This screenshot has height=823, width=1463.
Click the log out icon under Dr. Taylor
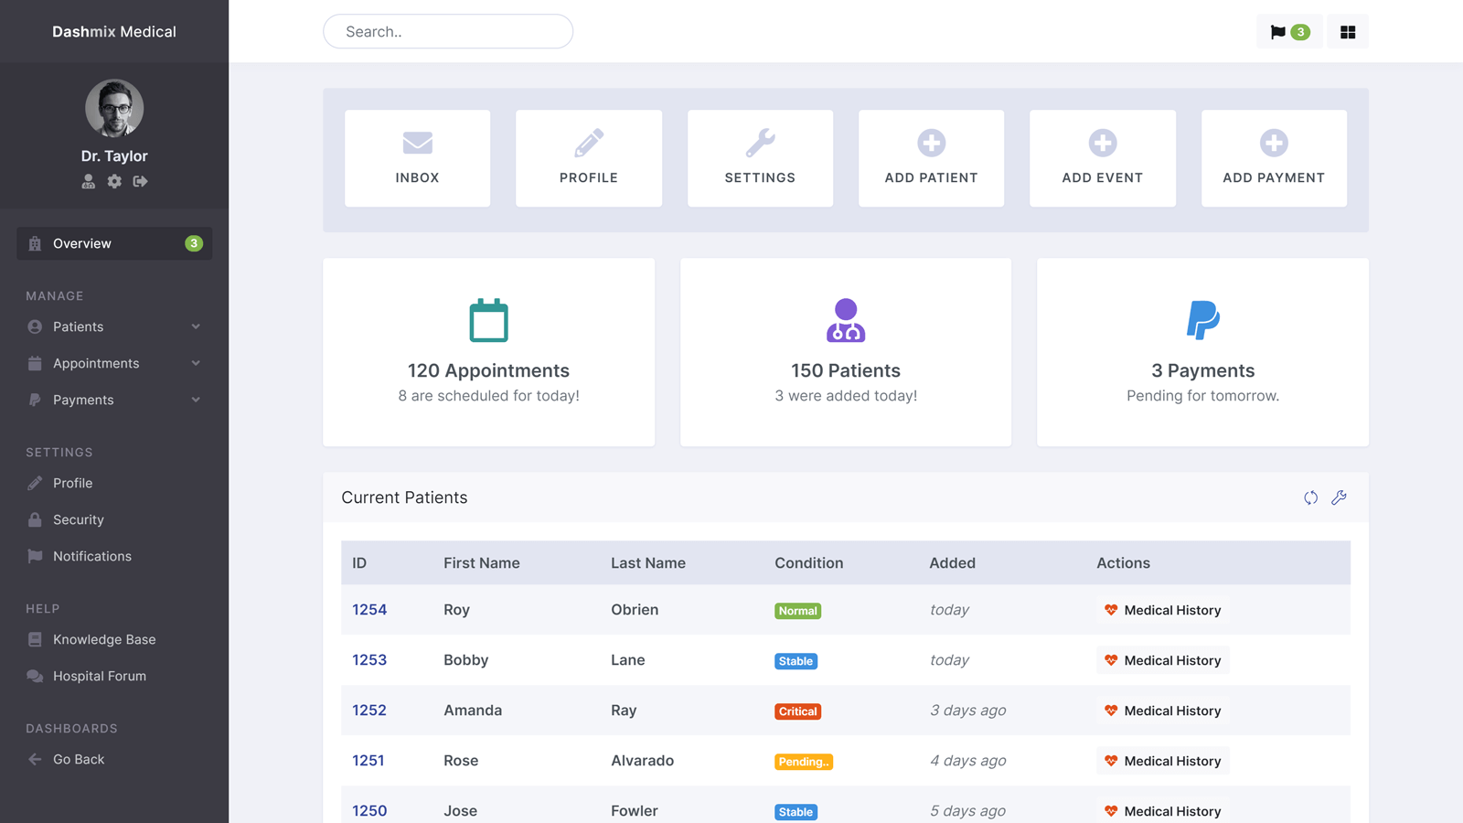coord(140,181)
